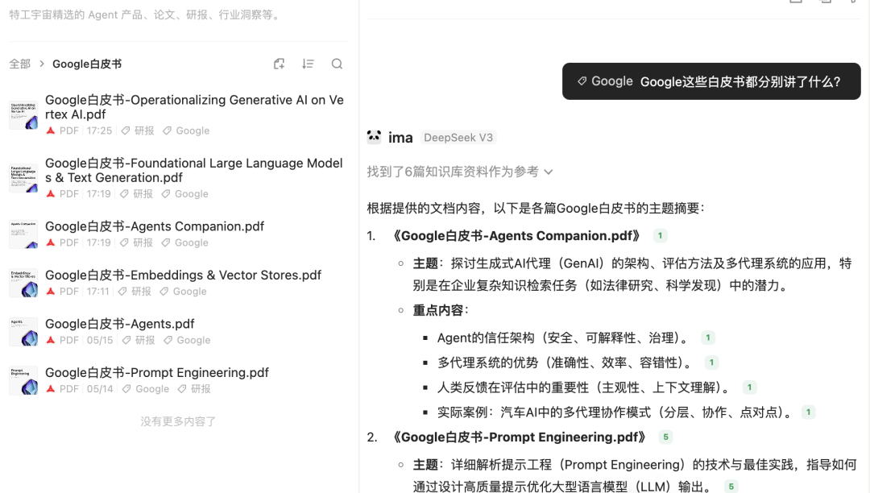
Task: Click the 《Google白皮书-Prompt Engineering.pdf》 heading in the answer
Action: [519, 437]
